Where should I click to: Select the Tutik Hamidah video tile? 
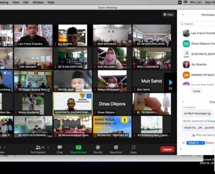33,58
